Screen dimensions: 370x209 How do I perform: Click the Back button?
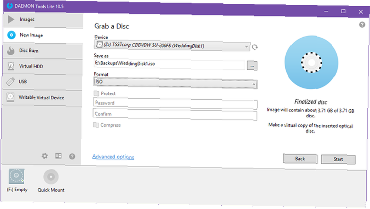pos(300,159)
